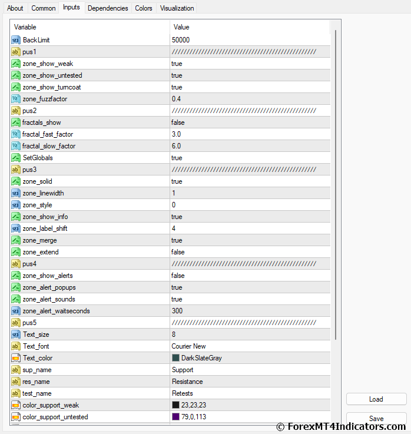Screen dimensions: 411x434
Task: Open the Dependencies tab
Action: (x=108, y=8)
